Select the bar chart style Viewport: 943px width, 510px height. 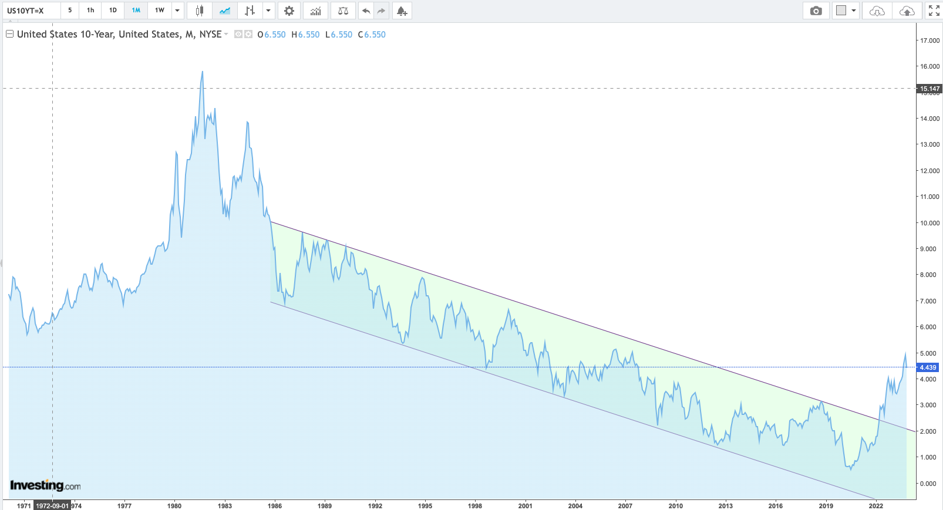pyautogui.click(x=250, y=11)
